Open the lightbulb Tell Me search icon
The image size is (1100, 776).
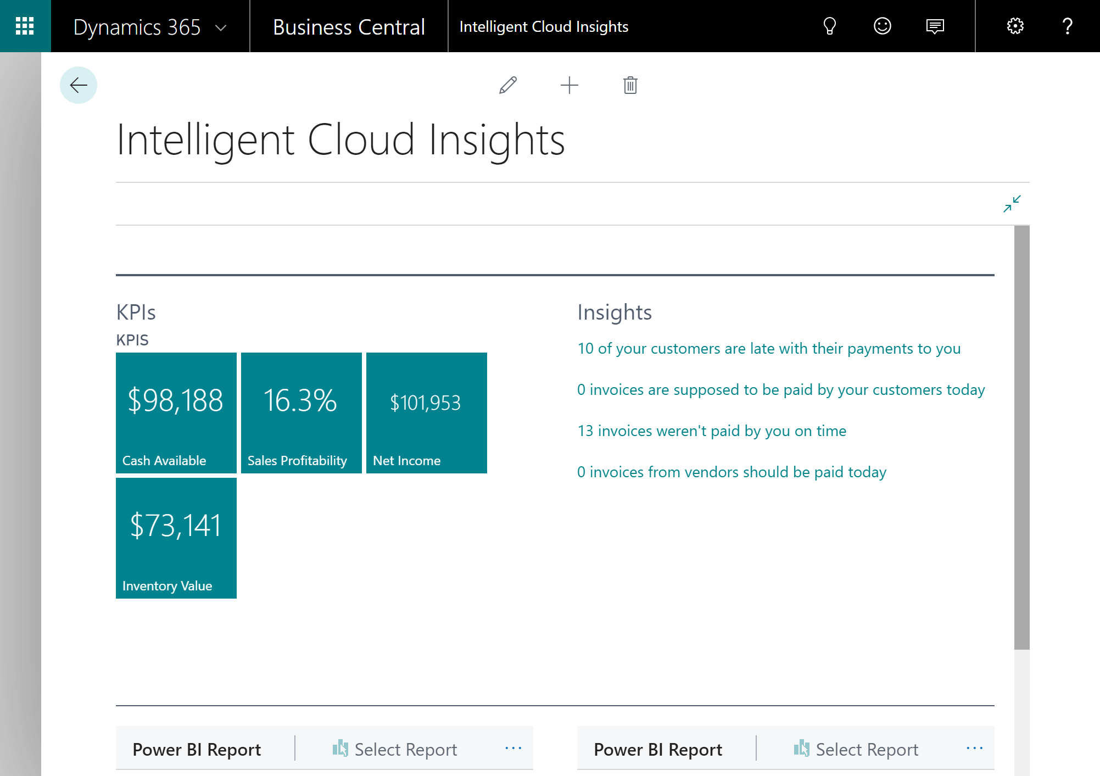tap(829, 26)
